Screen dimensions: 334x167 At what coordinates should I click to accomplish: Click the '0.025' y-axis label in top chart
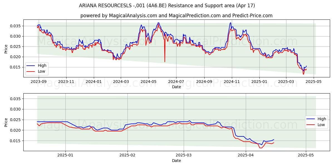pyautogui.click(x=16, y=46)
